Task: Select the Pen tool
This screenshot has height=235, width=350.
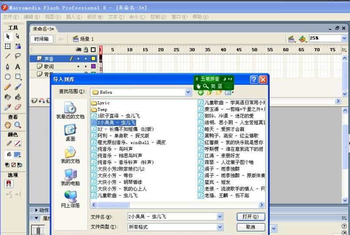Action: click(8, 66)
